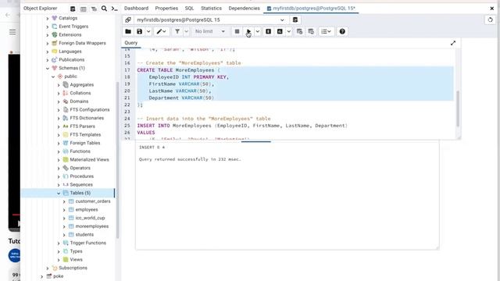Select the Materialized Views item

(89, 159)
